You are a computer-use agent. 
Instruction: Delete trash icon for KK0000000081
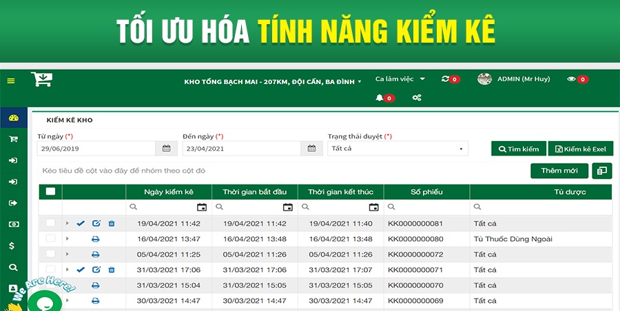(x=112, y=224)
